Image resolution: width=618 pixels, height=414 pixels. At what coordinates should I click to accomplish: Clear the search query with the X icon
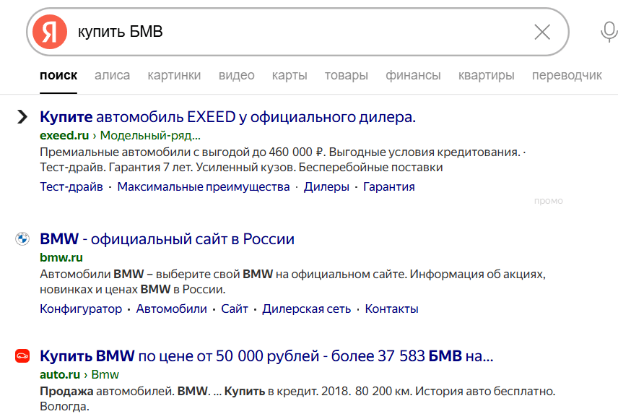542,32
